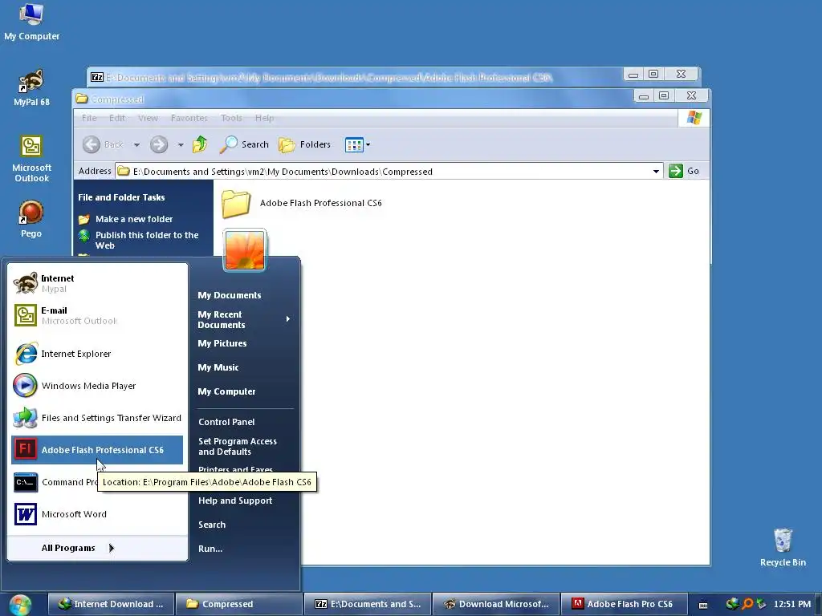Launch Internet Explorer from Start menu
This screenshot has width=822, height=616.
click(97, 354)
